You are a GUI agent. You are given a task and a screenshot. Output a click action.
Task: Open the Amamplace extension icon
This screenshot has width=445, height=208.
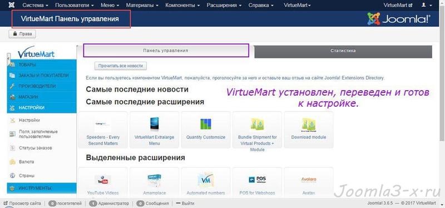pyautogui.click(x=155, y=180)
